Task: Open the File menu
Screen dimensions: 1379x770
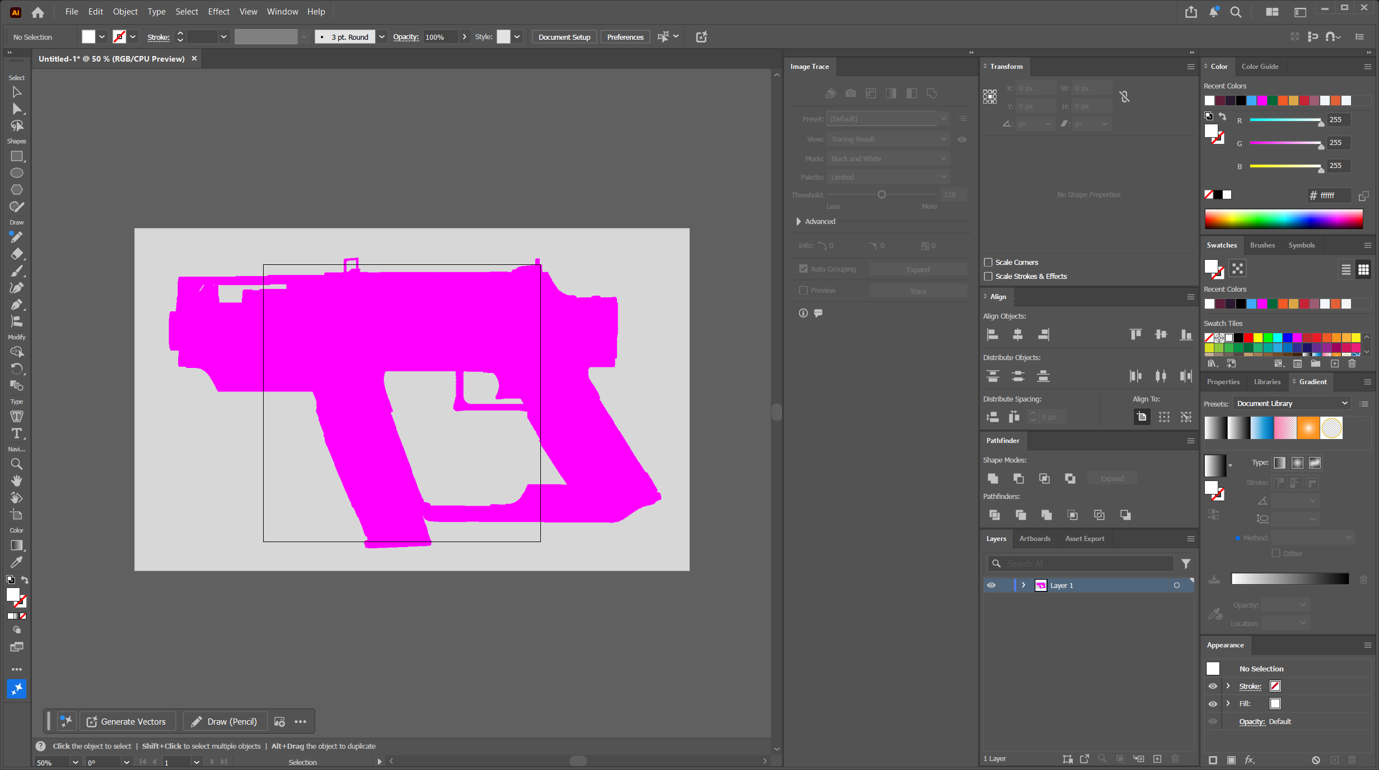Action: tap(71, 12)
